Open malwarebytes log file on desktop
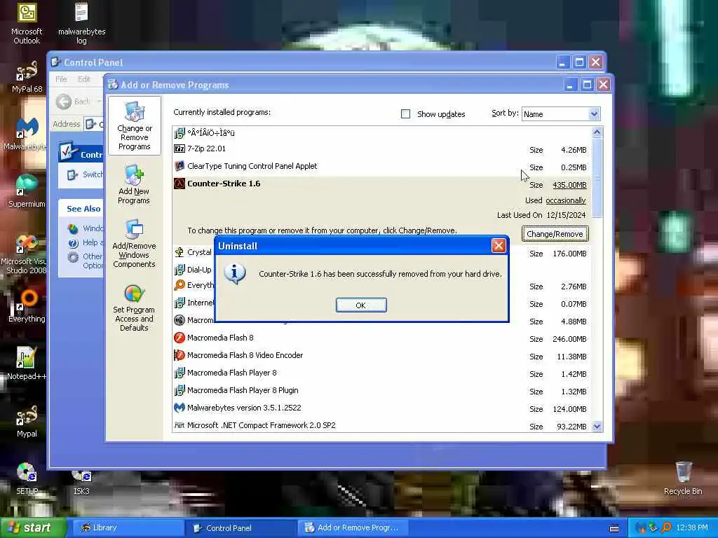718x538 pixels. click(x=81, y=23)
